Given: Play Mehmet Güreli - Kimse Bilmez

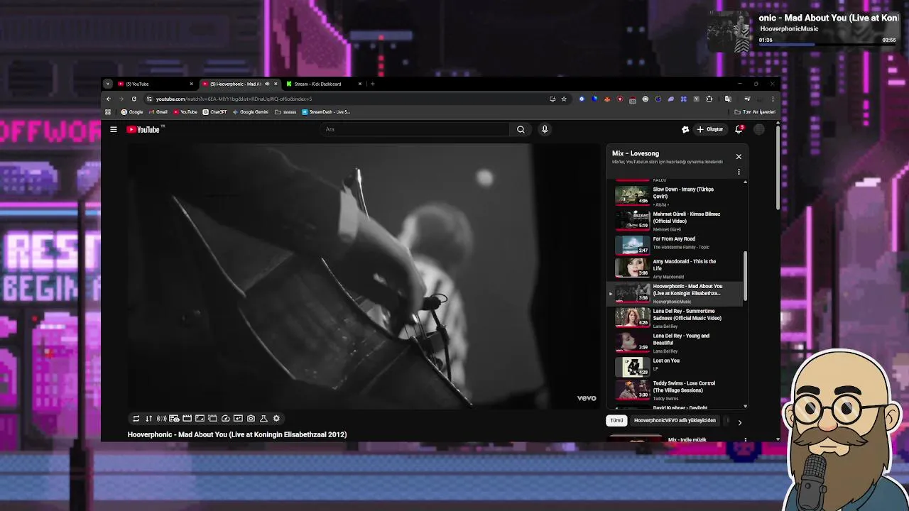Looking at the screenshot, I should 675,221.
